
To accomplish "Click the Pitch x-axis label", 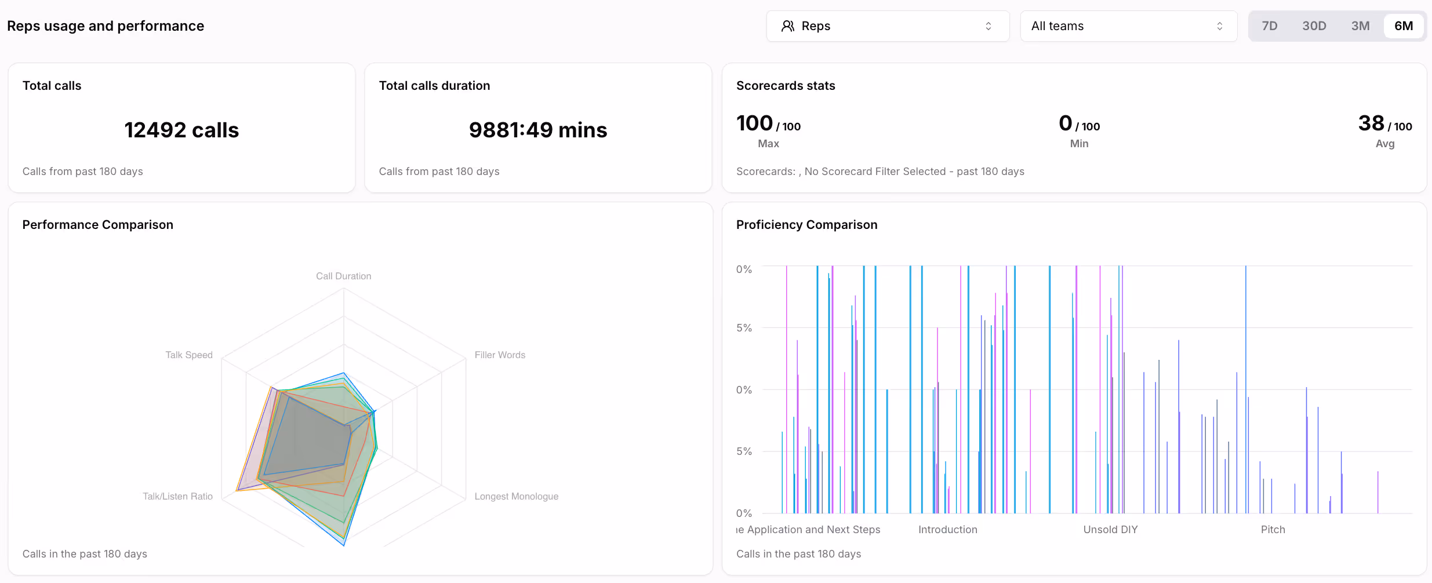I will tap(1273, 530).
